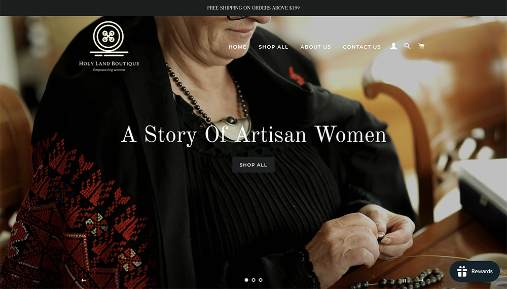Click the Shop All button below the headline
Screen dimensions: 507x289
[253, 165]
